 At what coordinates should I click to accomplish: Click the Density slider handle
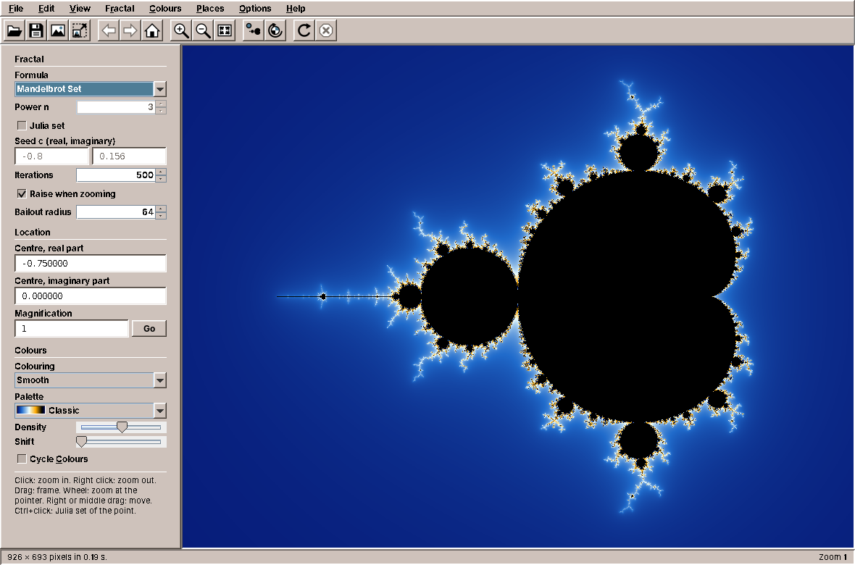[x=122, y=427]
